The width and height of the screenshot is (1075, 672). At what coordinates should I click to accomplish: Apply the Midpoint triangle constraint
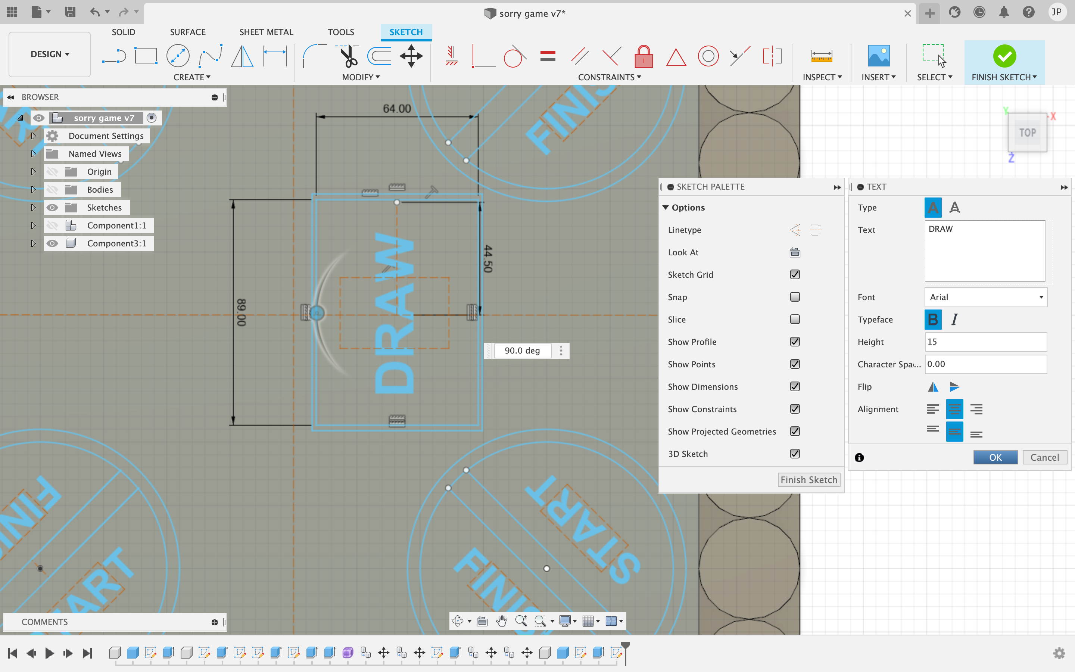676,57
